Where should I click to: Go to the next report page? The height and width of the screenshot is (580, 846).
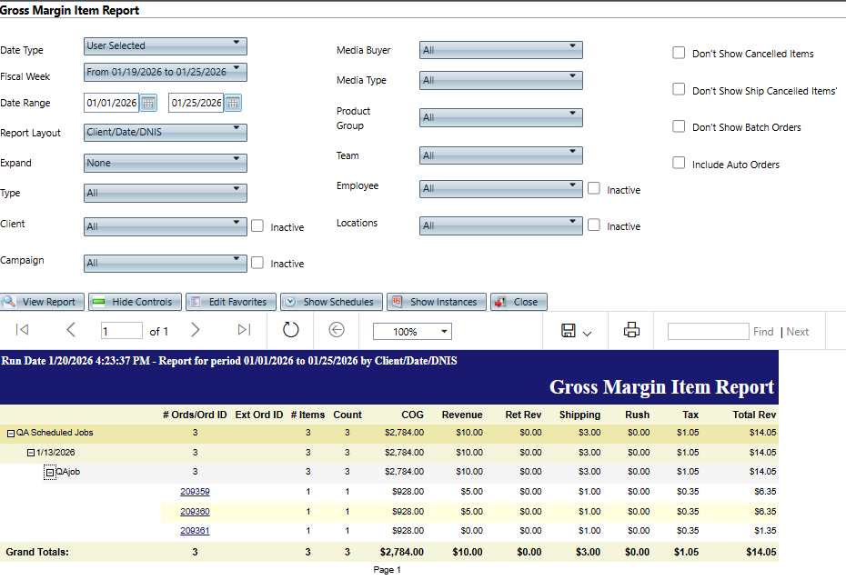tap(195, 331)
